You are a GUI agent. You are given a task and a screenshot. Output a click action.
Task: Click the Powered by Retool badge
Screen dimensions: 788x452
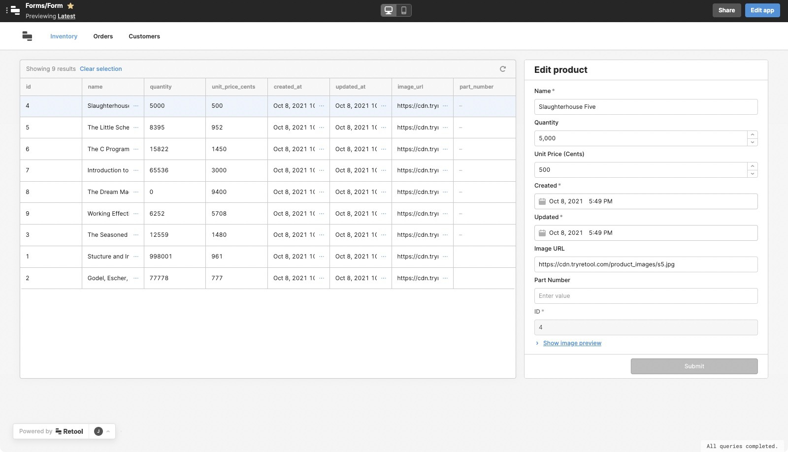tap(51, 431)
